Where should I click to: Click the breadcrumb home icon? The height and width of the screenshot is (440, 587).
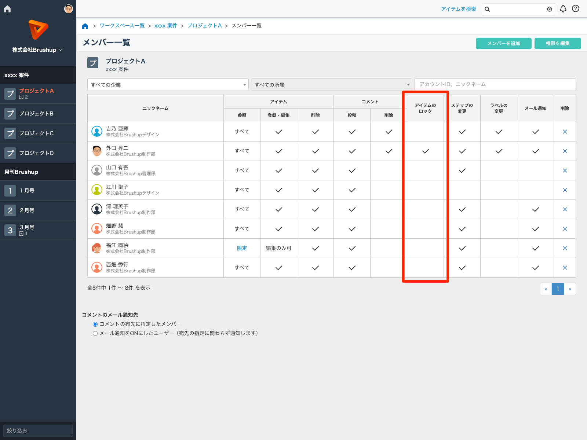pos(85,26)
